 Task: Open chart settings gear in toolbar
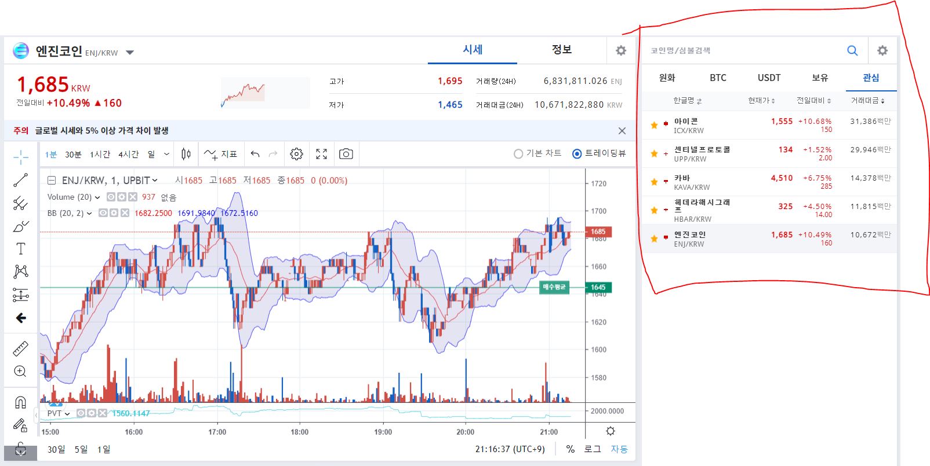coord(296,154)
